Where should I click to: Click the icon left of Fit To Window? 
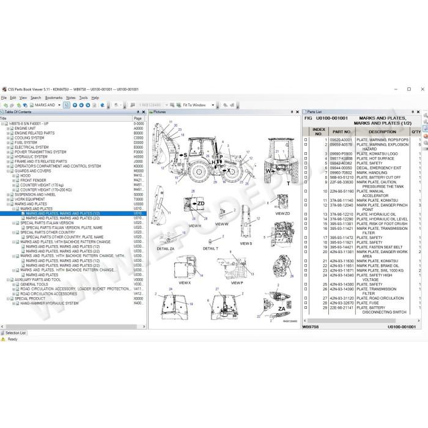[x=179, y=105]
